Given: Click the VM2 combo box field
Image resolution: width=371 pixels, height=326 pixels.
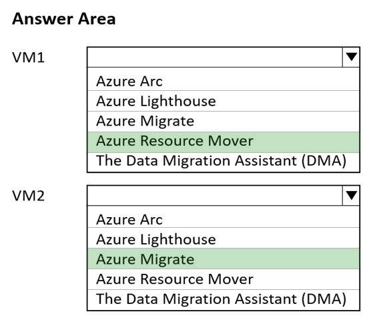Looking at the screenshot, I should click(224, 196).
